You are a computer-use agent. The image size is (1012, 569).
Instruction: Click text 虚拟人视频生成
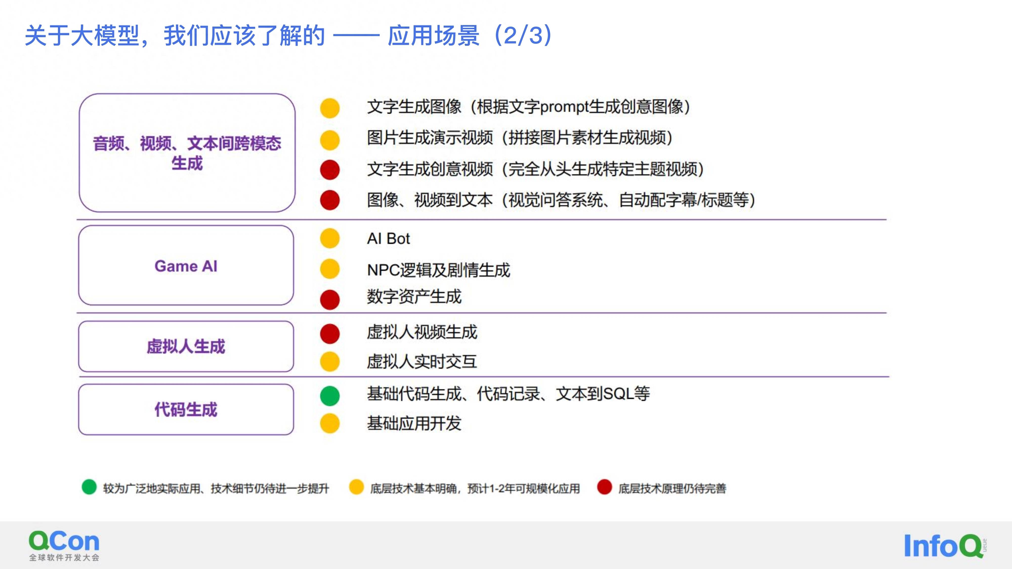[422, 332]
